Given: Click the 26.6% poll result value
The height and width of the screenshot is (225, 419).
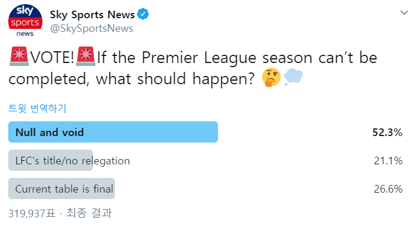Looking at the screenshot, I should pos(388,189).
